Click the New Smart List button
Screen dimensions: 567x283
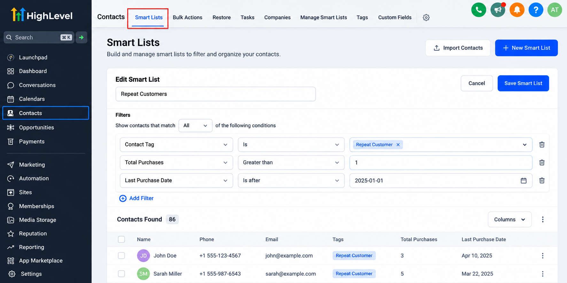coord(526,48)
